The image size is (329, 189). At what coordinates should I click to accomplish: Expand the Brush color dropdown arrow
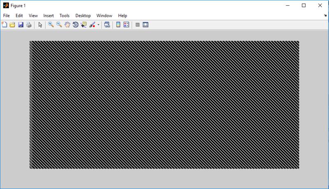[99, 25]
